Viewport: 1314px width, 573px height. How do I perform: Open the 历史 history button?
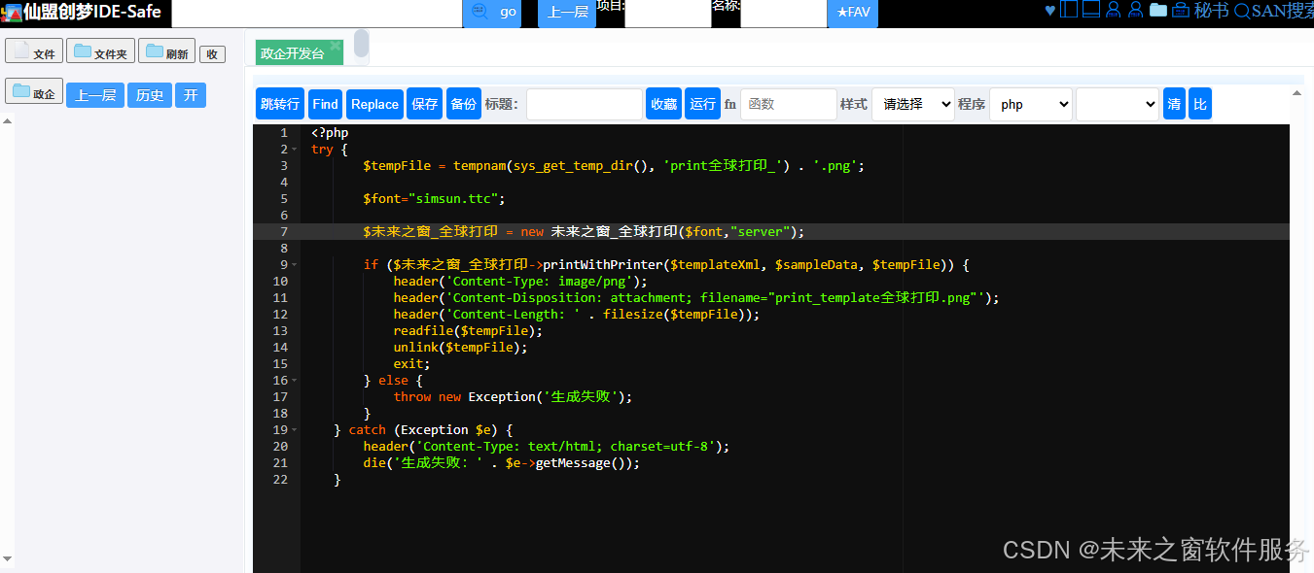[150, 94]
